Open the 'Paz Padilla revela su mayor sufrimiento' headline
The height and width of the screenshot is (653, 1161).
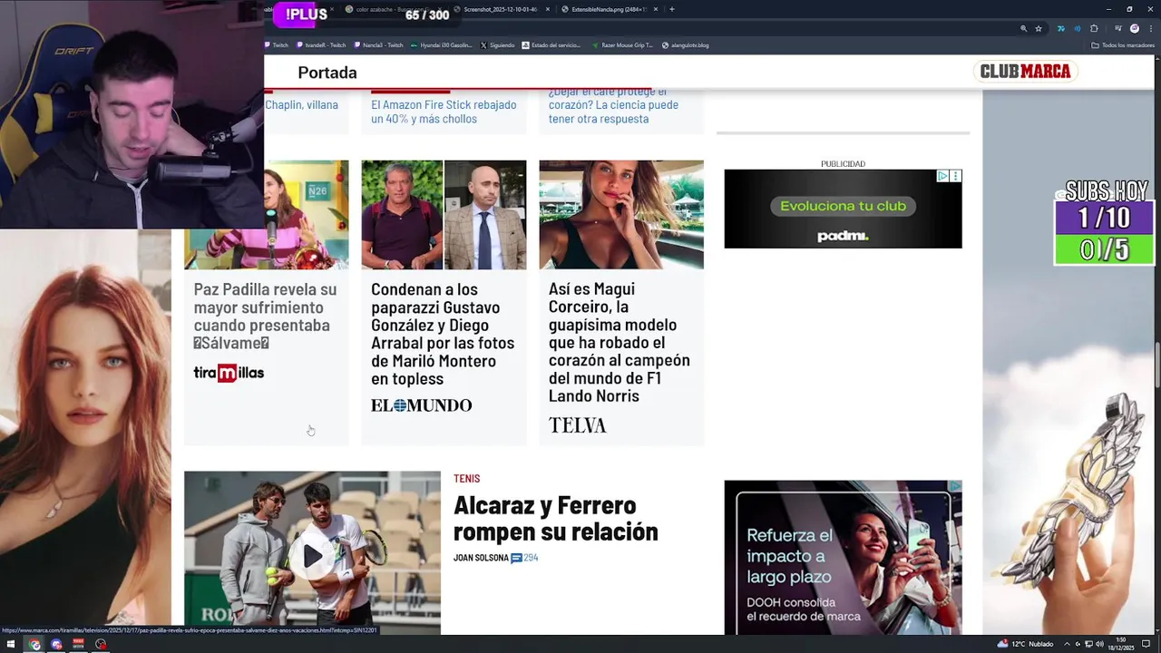coord(265,316)
